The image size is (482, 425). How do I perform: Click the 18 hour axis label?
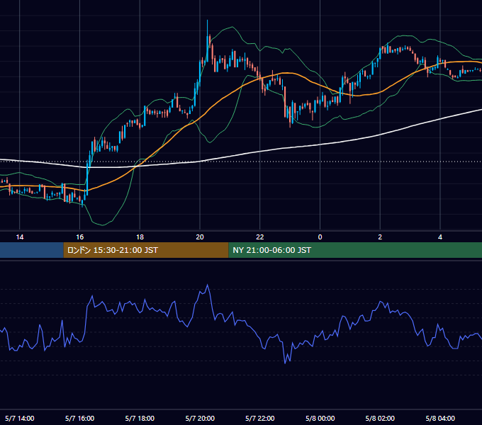point(140,237)
